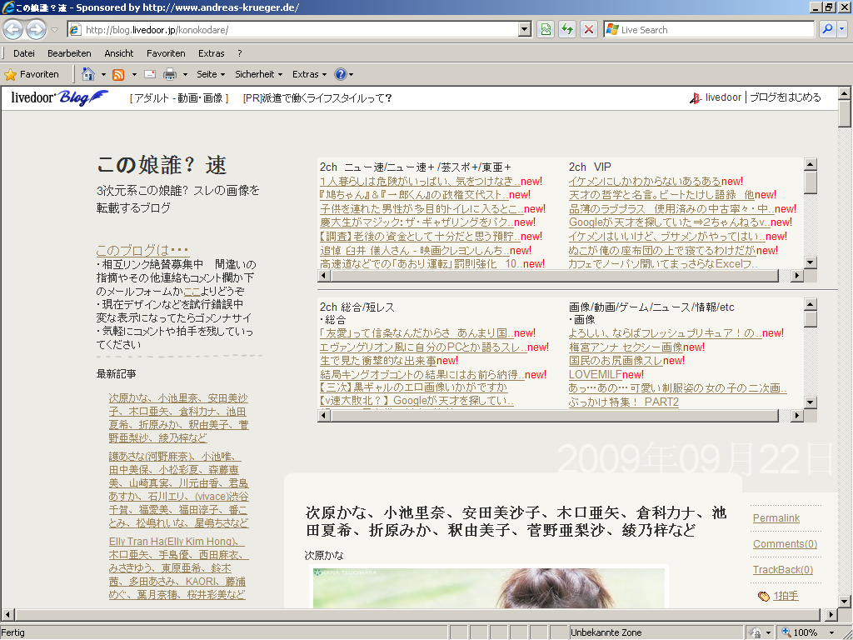Open the Extras command bar dropdown
Image resolution: width=853 pixels, height=640 pixels.
(x=309, y=74)
